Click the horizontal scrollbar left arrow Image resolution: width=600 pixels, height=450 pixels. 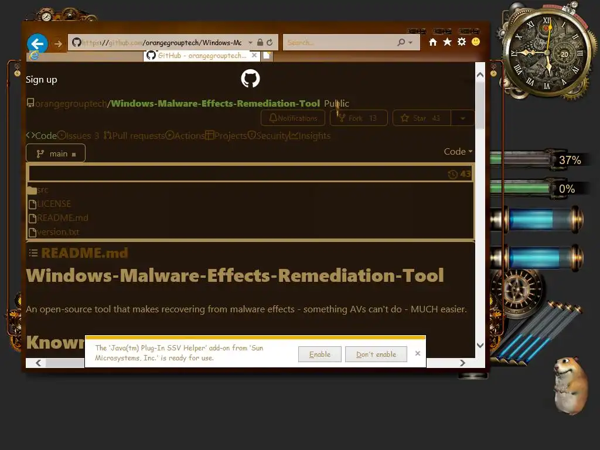click(38, 363)
